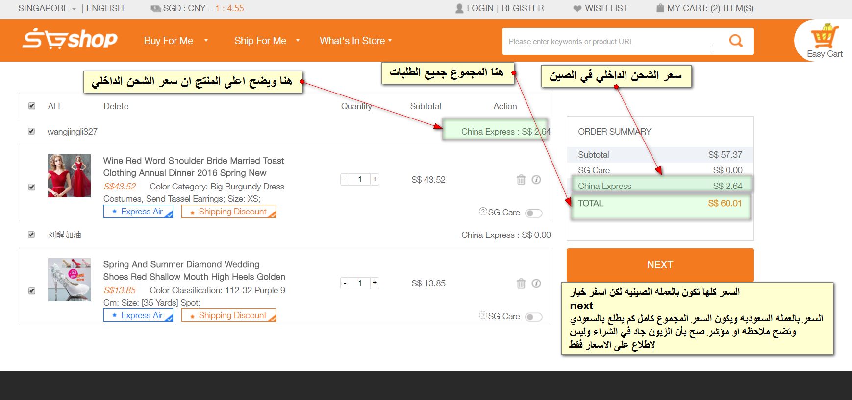Open the WISH LIST page
The width and height of the screenshot is (852, 400).
[601, 8]
